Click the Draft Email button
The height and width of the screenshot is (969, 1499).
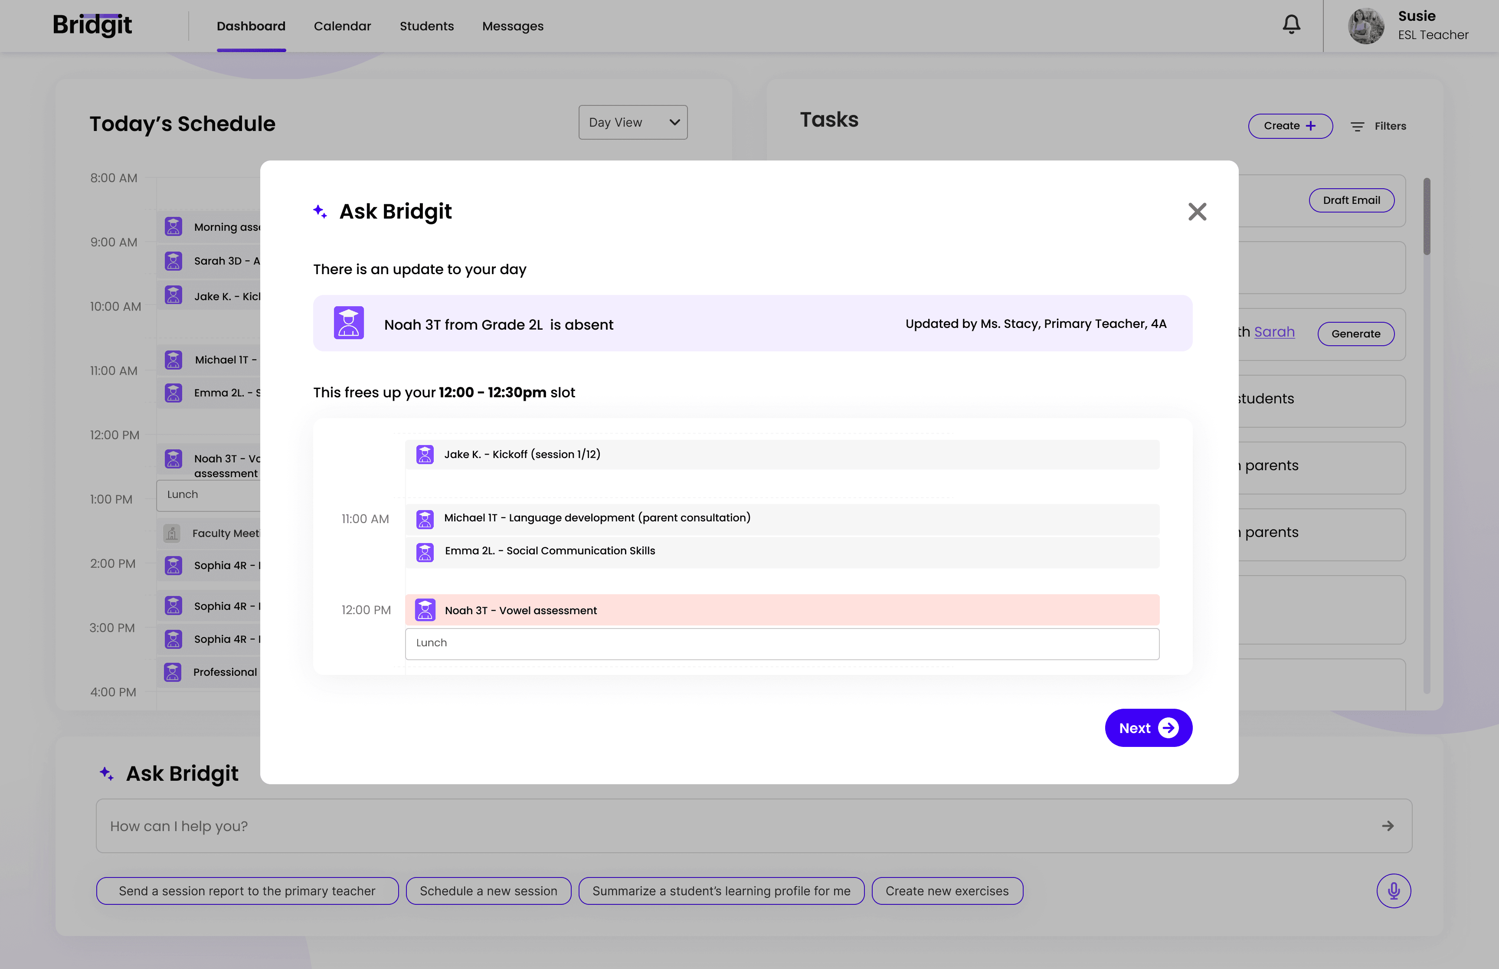(x=1351, y=200)
